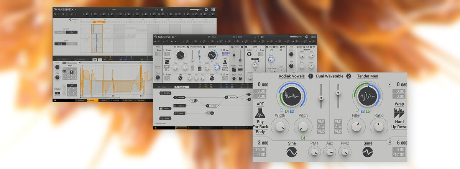Click the Mod 2 routing node
Viewport: 460px width, 169px height.
click(x=166, y=108)
